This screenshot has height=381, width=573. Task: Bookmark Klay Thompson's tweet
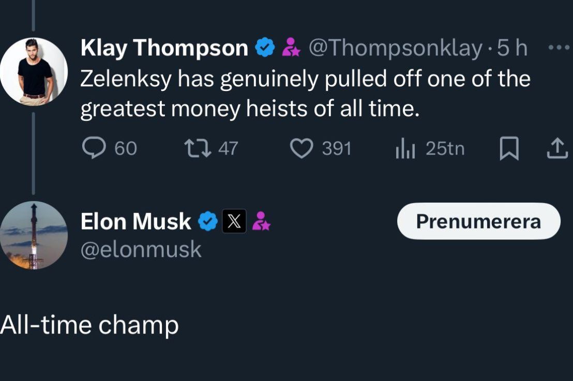tap(510, 148)
